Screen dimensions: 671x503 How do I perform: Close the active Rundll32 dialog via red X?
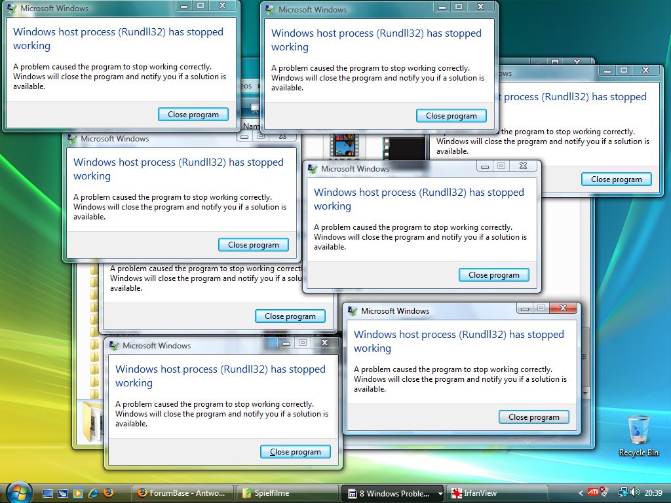coord(564,308)
